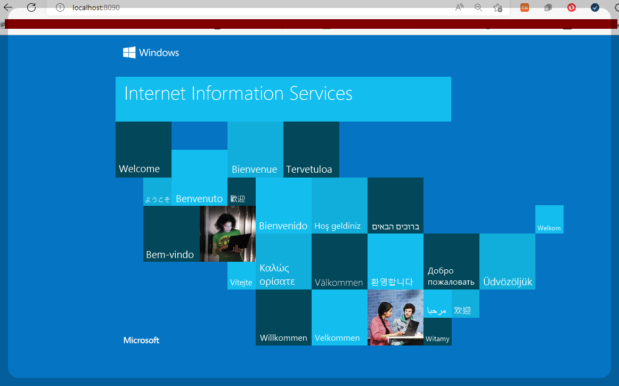Screen dimensions: 619x386
Task: Open the gray stacked-pages extension icon
Action: (548, 7)
